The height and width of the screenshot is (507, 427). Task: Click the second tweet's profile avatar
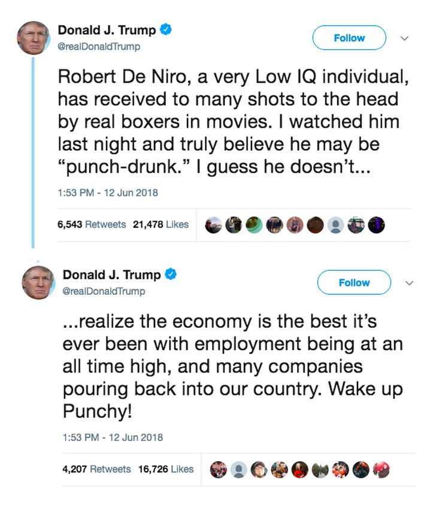coord(38,283)
